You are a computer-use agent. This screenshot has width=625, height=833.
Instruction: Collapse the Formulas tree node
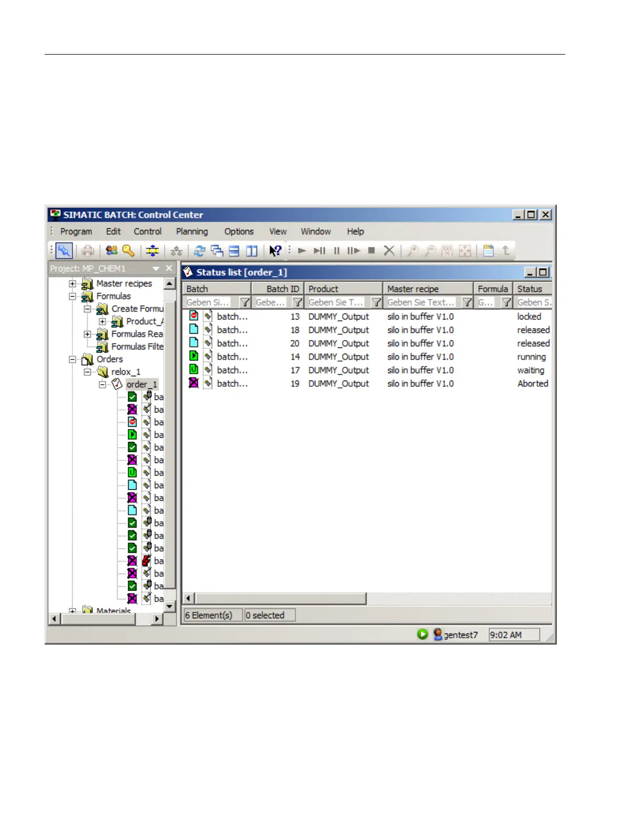click(x=72, y=296)
